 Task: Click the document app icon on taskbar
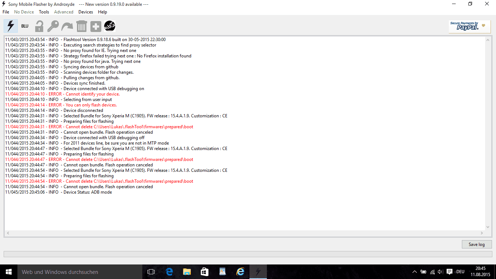coord(222,272)
